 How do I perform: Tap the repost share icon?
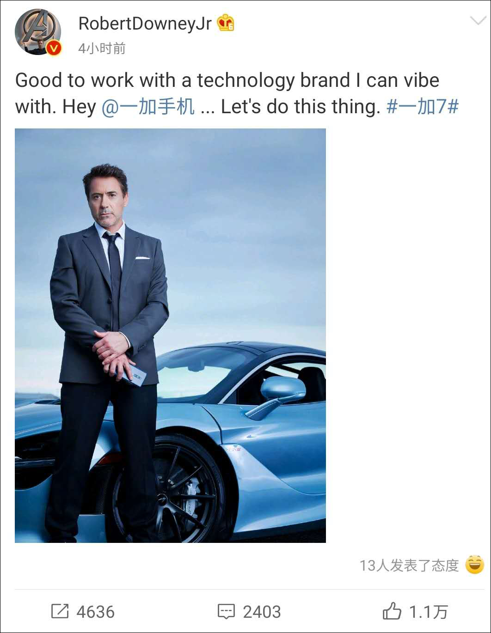(x=60, y=611)
